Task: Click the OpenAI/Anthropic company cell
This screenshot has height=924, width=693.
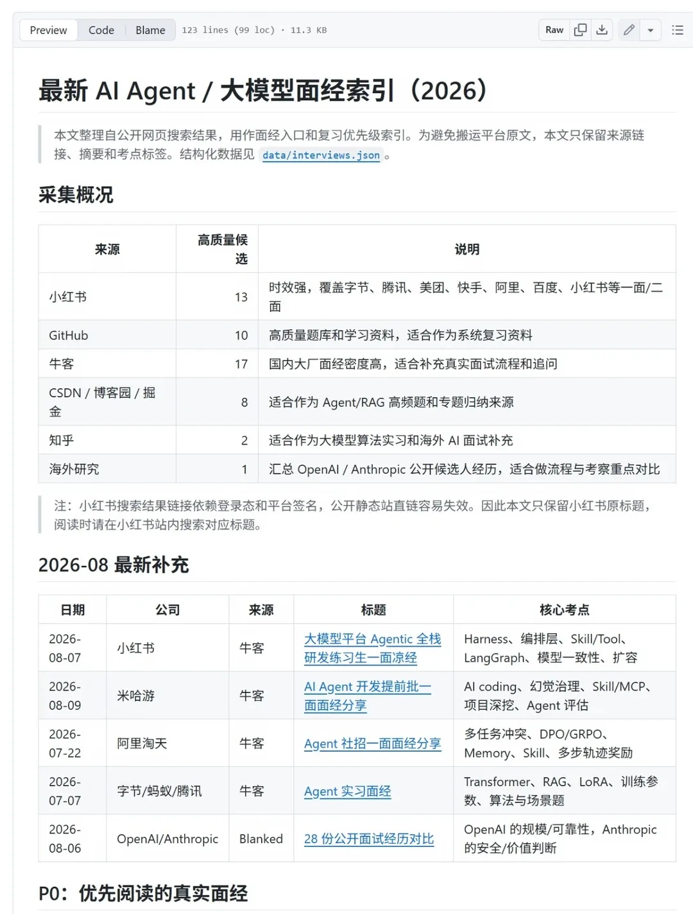Action: 167,839
